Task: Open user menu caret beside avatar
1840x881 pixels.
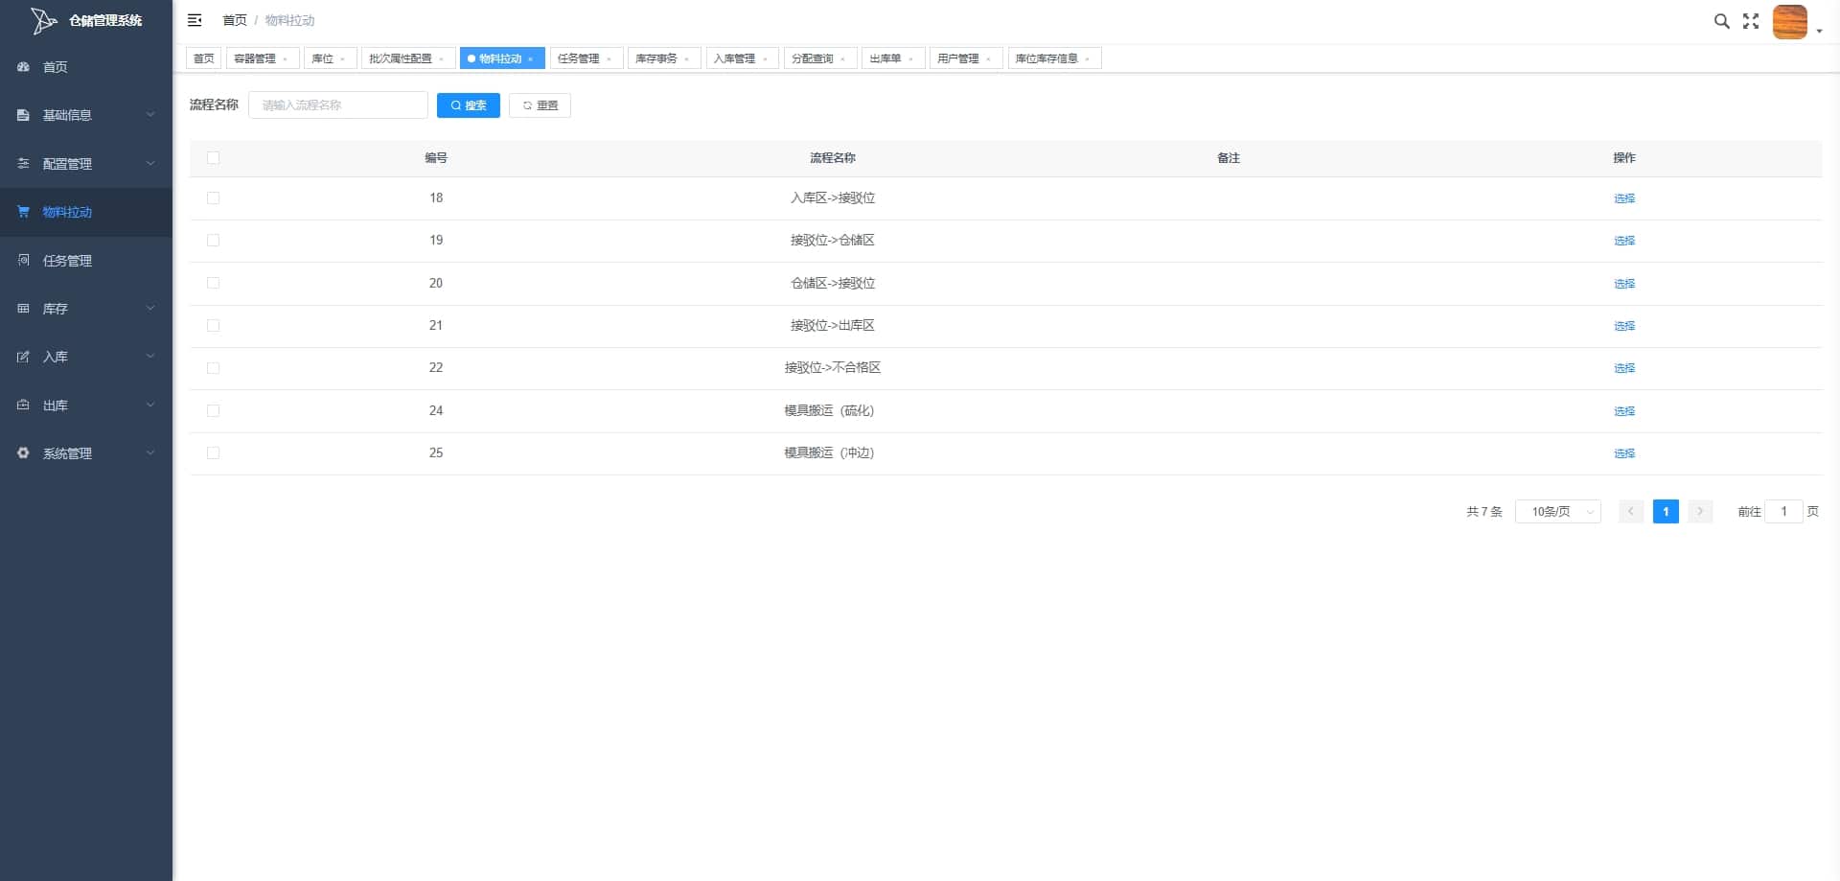Action: [x=1819, y=31]
